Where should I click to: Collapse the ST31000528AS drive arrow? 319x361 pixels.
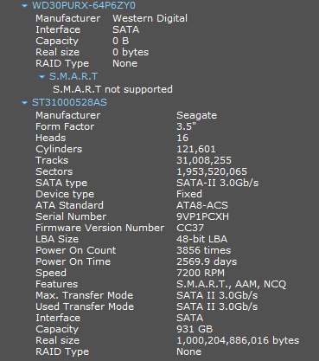(x=25, y=102)
